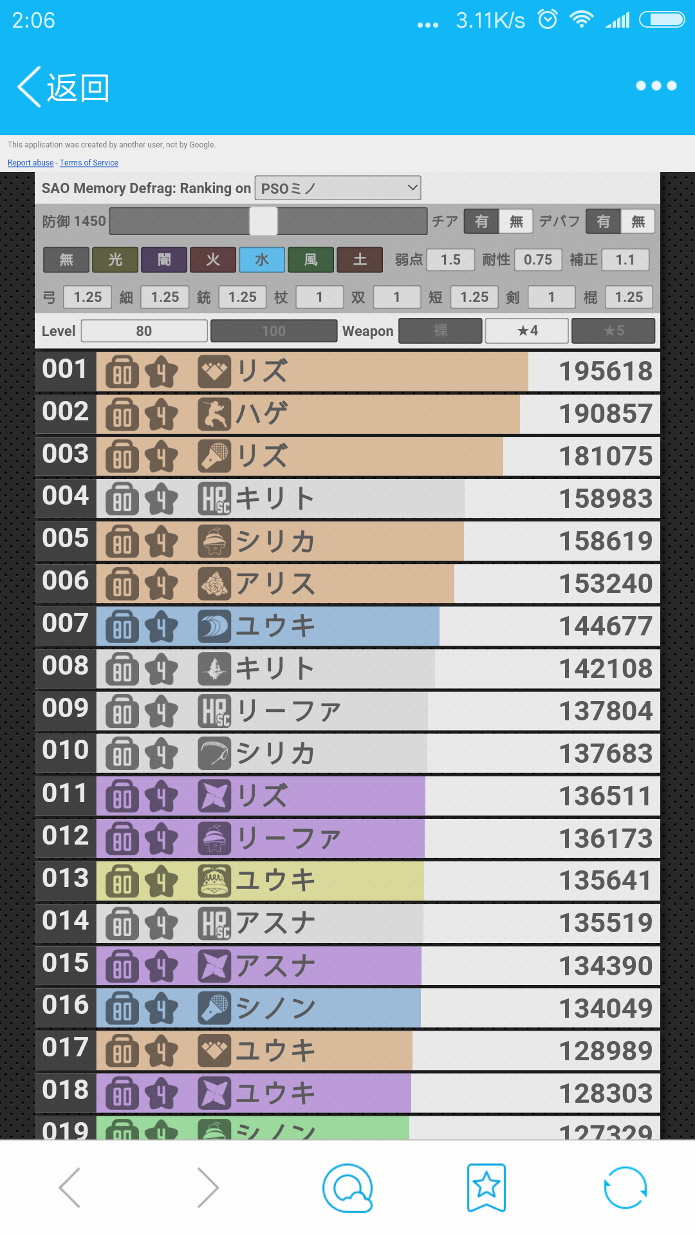Click the cupcake icon in rank 012 リーファ
695x1236 pixels.
pos(214,839)
